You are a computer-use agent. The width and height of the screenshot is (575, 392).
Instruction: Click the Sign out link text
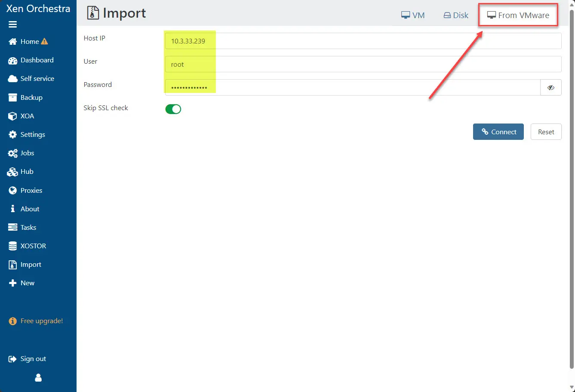pos(33,359)
